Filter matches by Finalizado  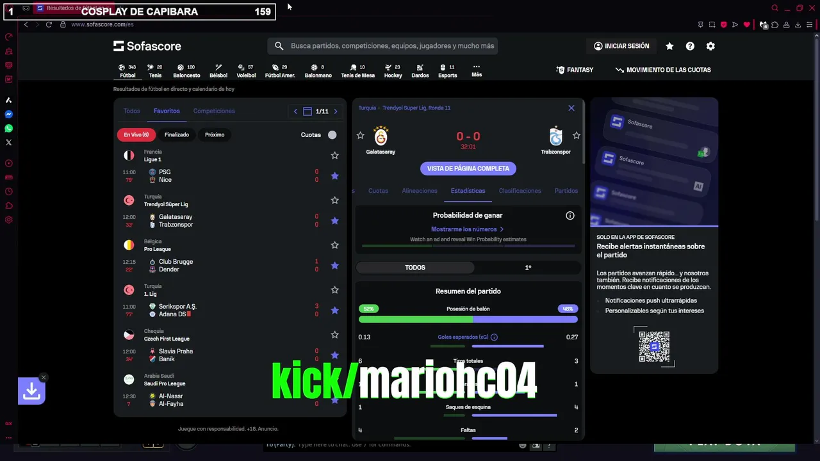point(177,134)
